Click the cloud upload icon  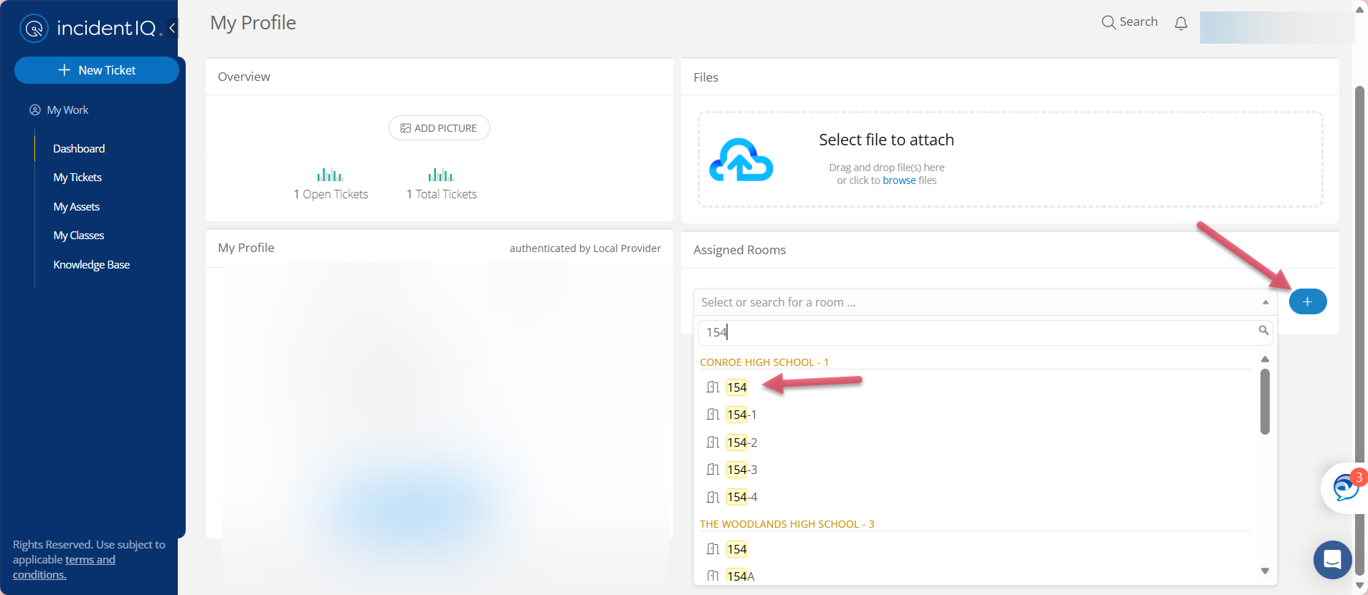741,160
